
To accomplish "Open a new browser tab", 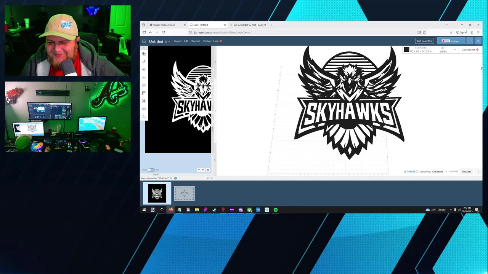I will [x=271, y=25].
